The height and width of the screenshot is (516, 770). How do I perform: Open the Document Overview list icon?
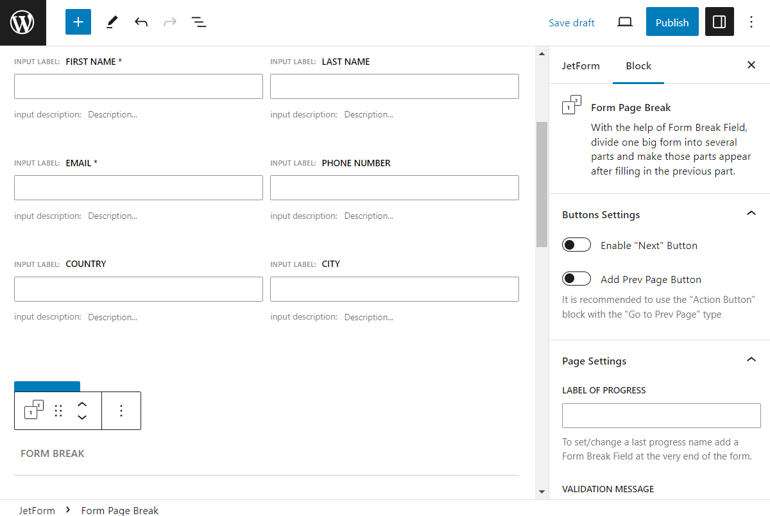tap(199, 22)
